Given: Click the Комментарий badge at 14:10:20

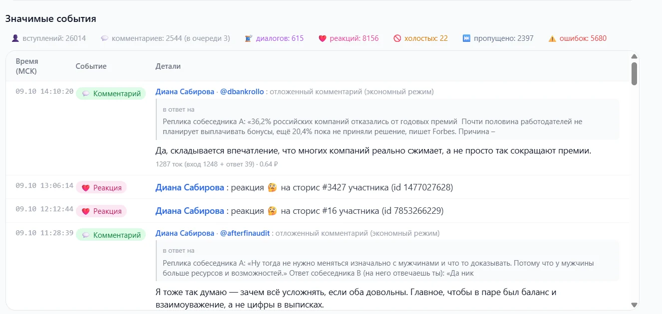Looking at the screenshot, I should coord(111,94).
